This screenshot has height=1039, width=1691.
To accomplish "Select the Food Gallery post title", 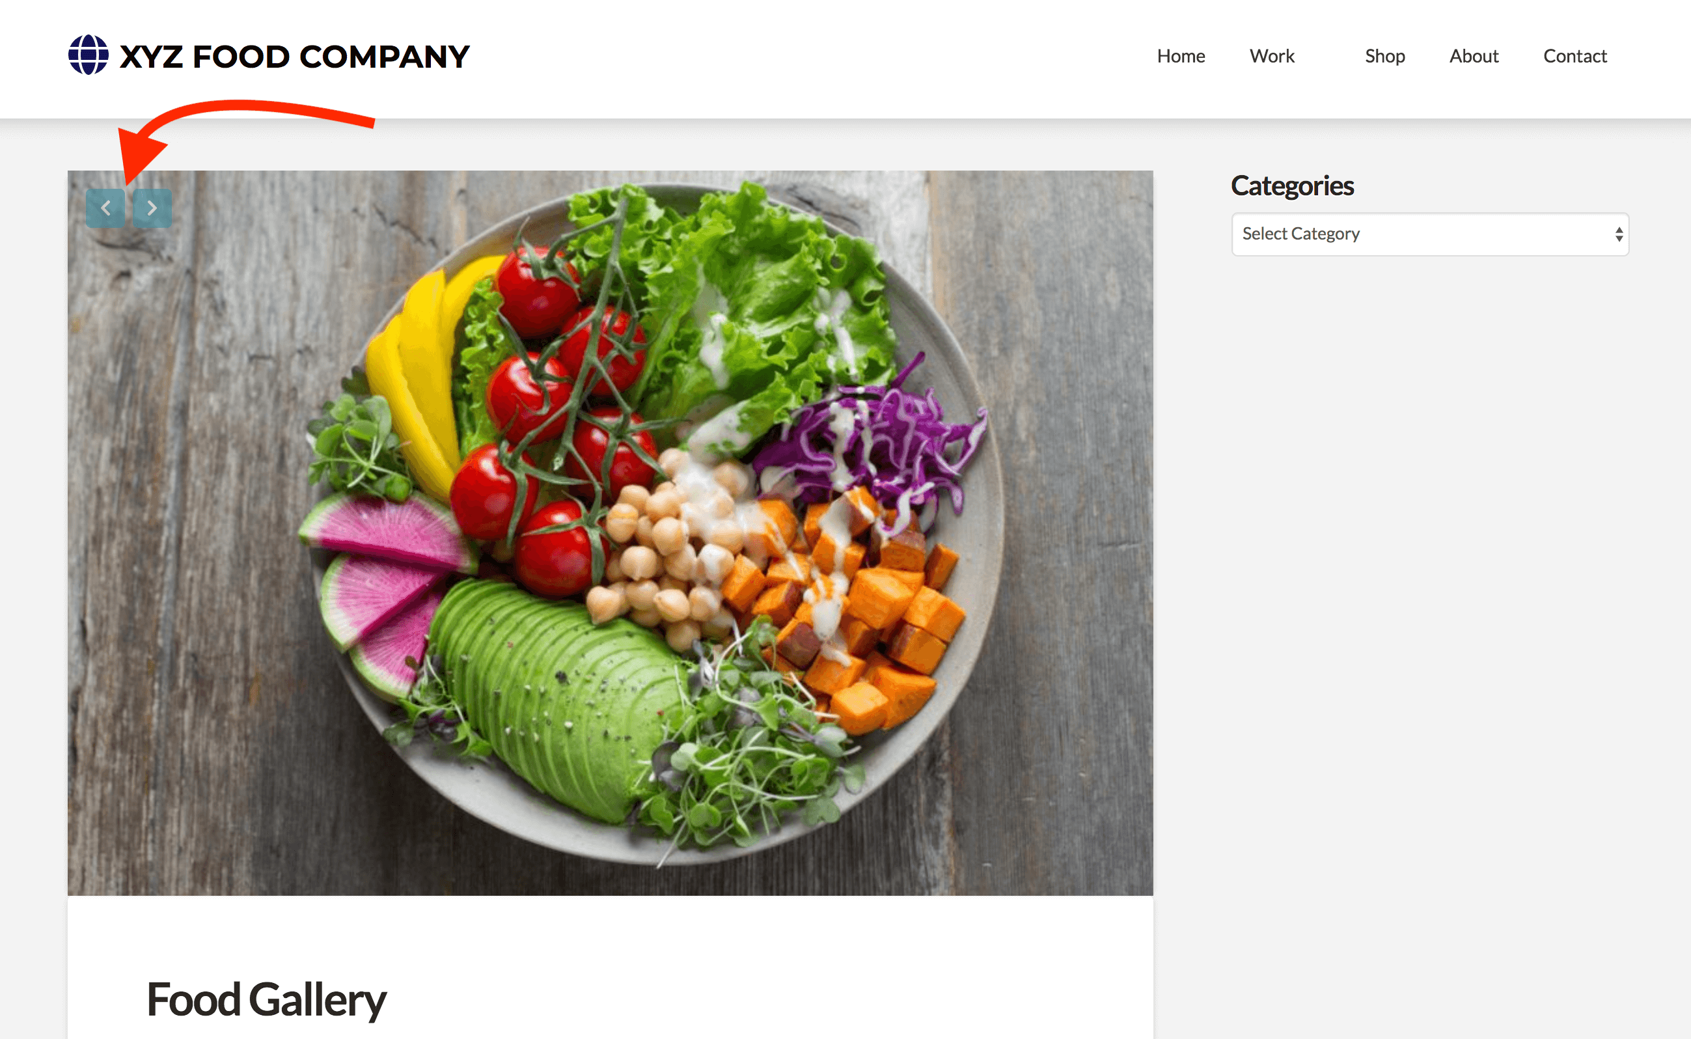I will pyautogui.click(x=266, y=1000).
